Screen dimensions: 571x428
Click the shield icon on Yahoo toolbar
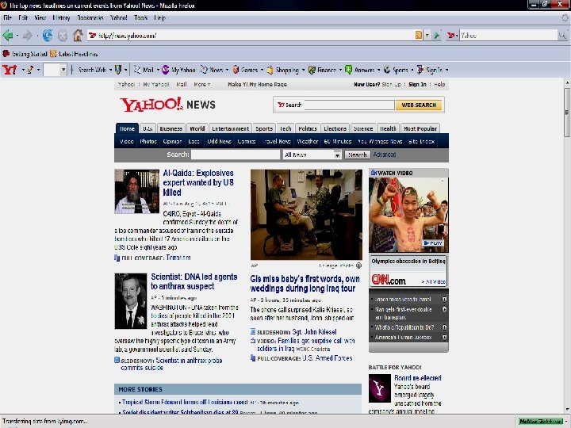coord(118,70)
